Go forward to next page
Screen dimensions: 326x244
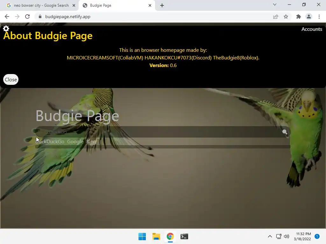[x=17, y=17]
